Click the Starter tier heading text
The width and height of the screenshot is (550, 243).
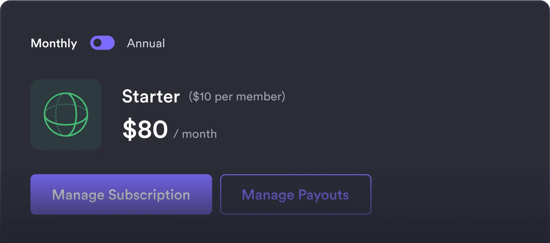coord(151,96)
